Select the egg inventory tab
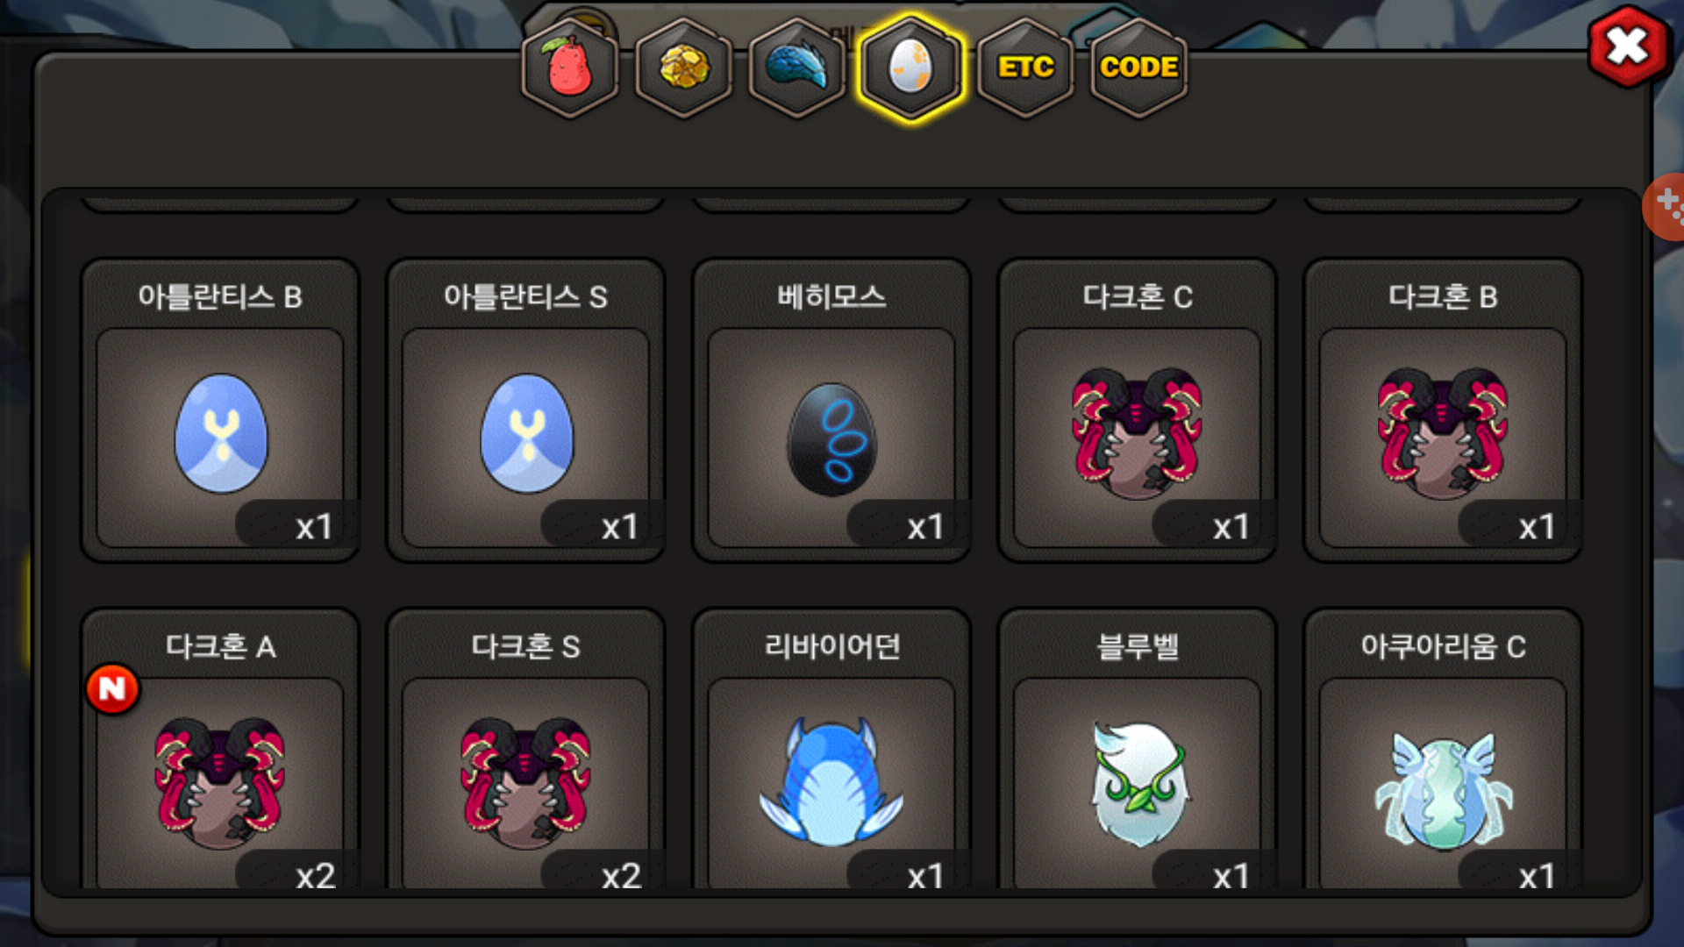The width and height of the screenshot is (1684, 947). pos(911,68)
